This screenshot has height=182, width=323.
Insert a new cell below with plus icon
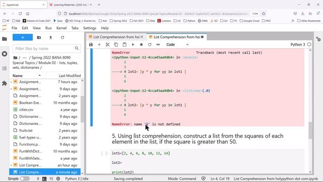click(x=99, y=44)
